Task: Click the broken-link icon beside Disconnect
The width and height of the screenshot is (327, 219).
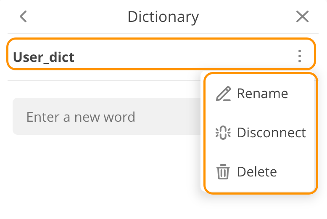Action: [223, 133]
